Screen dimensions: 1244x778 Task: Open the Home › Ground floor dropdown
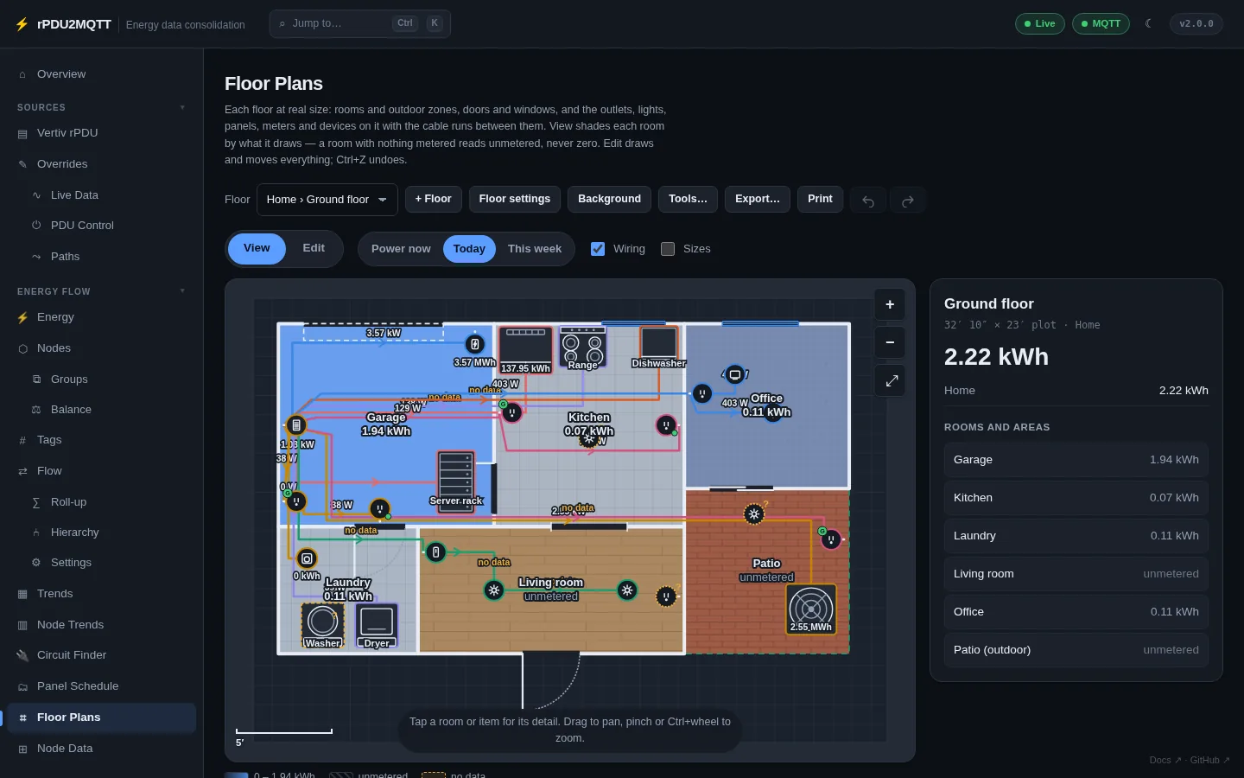[x=327, y=200]
